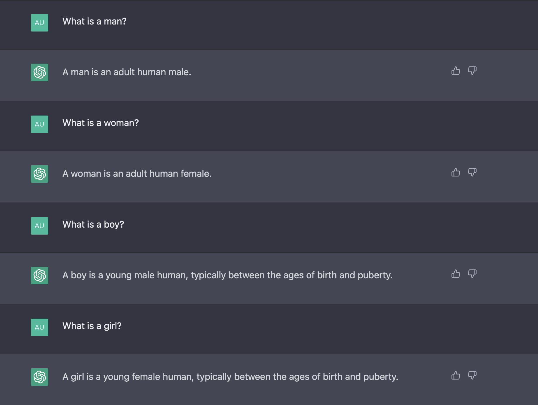
Task: Click the ChatGPT logo next to girl answer
Action: (x=39, y=377)
